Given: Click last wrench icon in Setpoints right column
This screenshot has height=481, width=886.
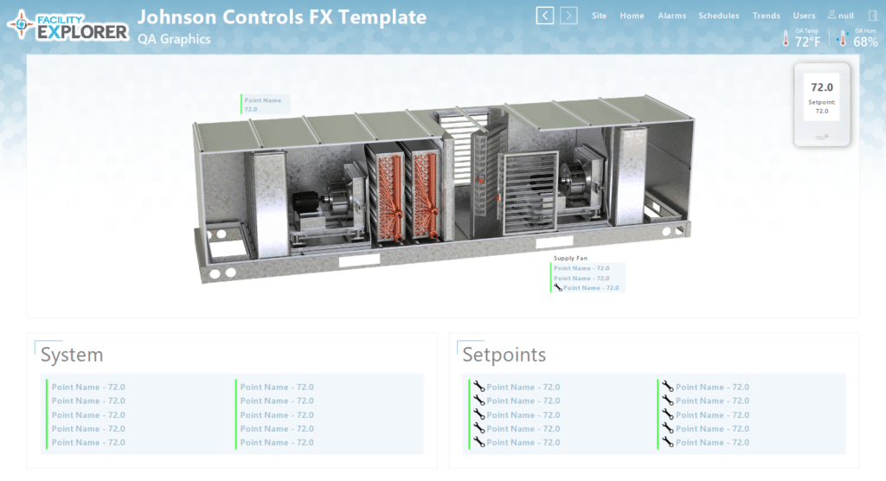Looking at the screenshot, I should coord(668,442).
